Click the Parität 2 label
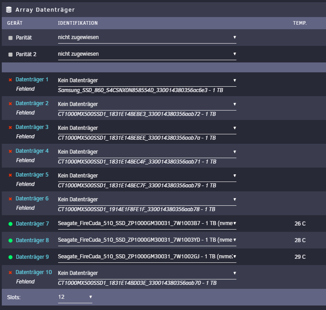The height and width of the screenshot is (310, 326). (x=26, y=54)
